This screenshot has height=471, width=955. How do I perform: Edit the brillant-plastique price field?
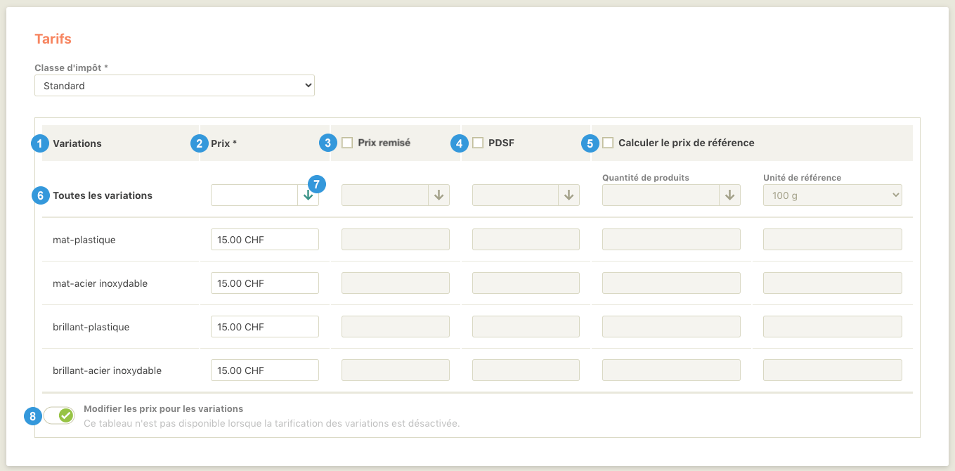(x=265, y=327)
